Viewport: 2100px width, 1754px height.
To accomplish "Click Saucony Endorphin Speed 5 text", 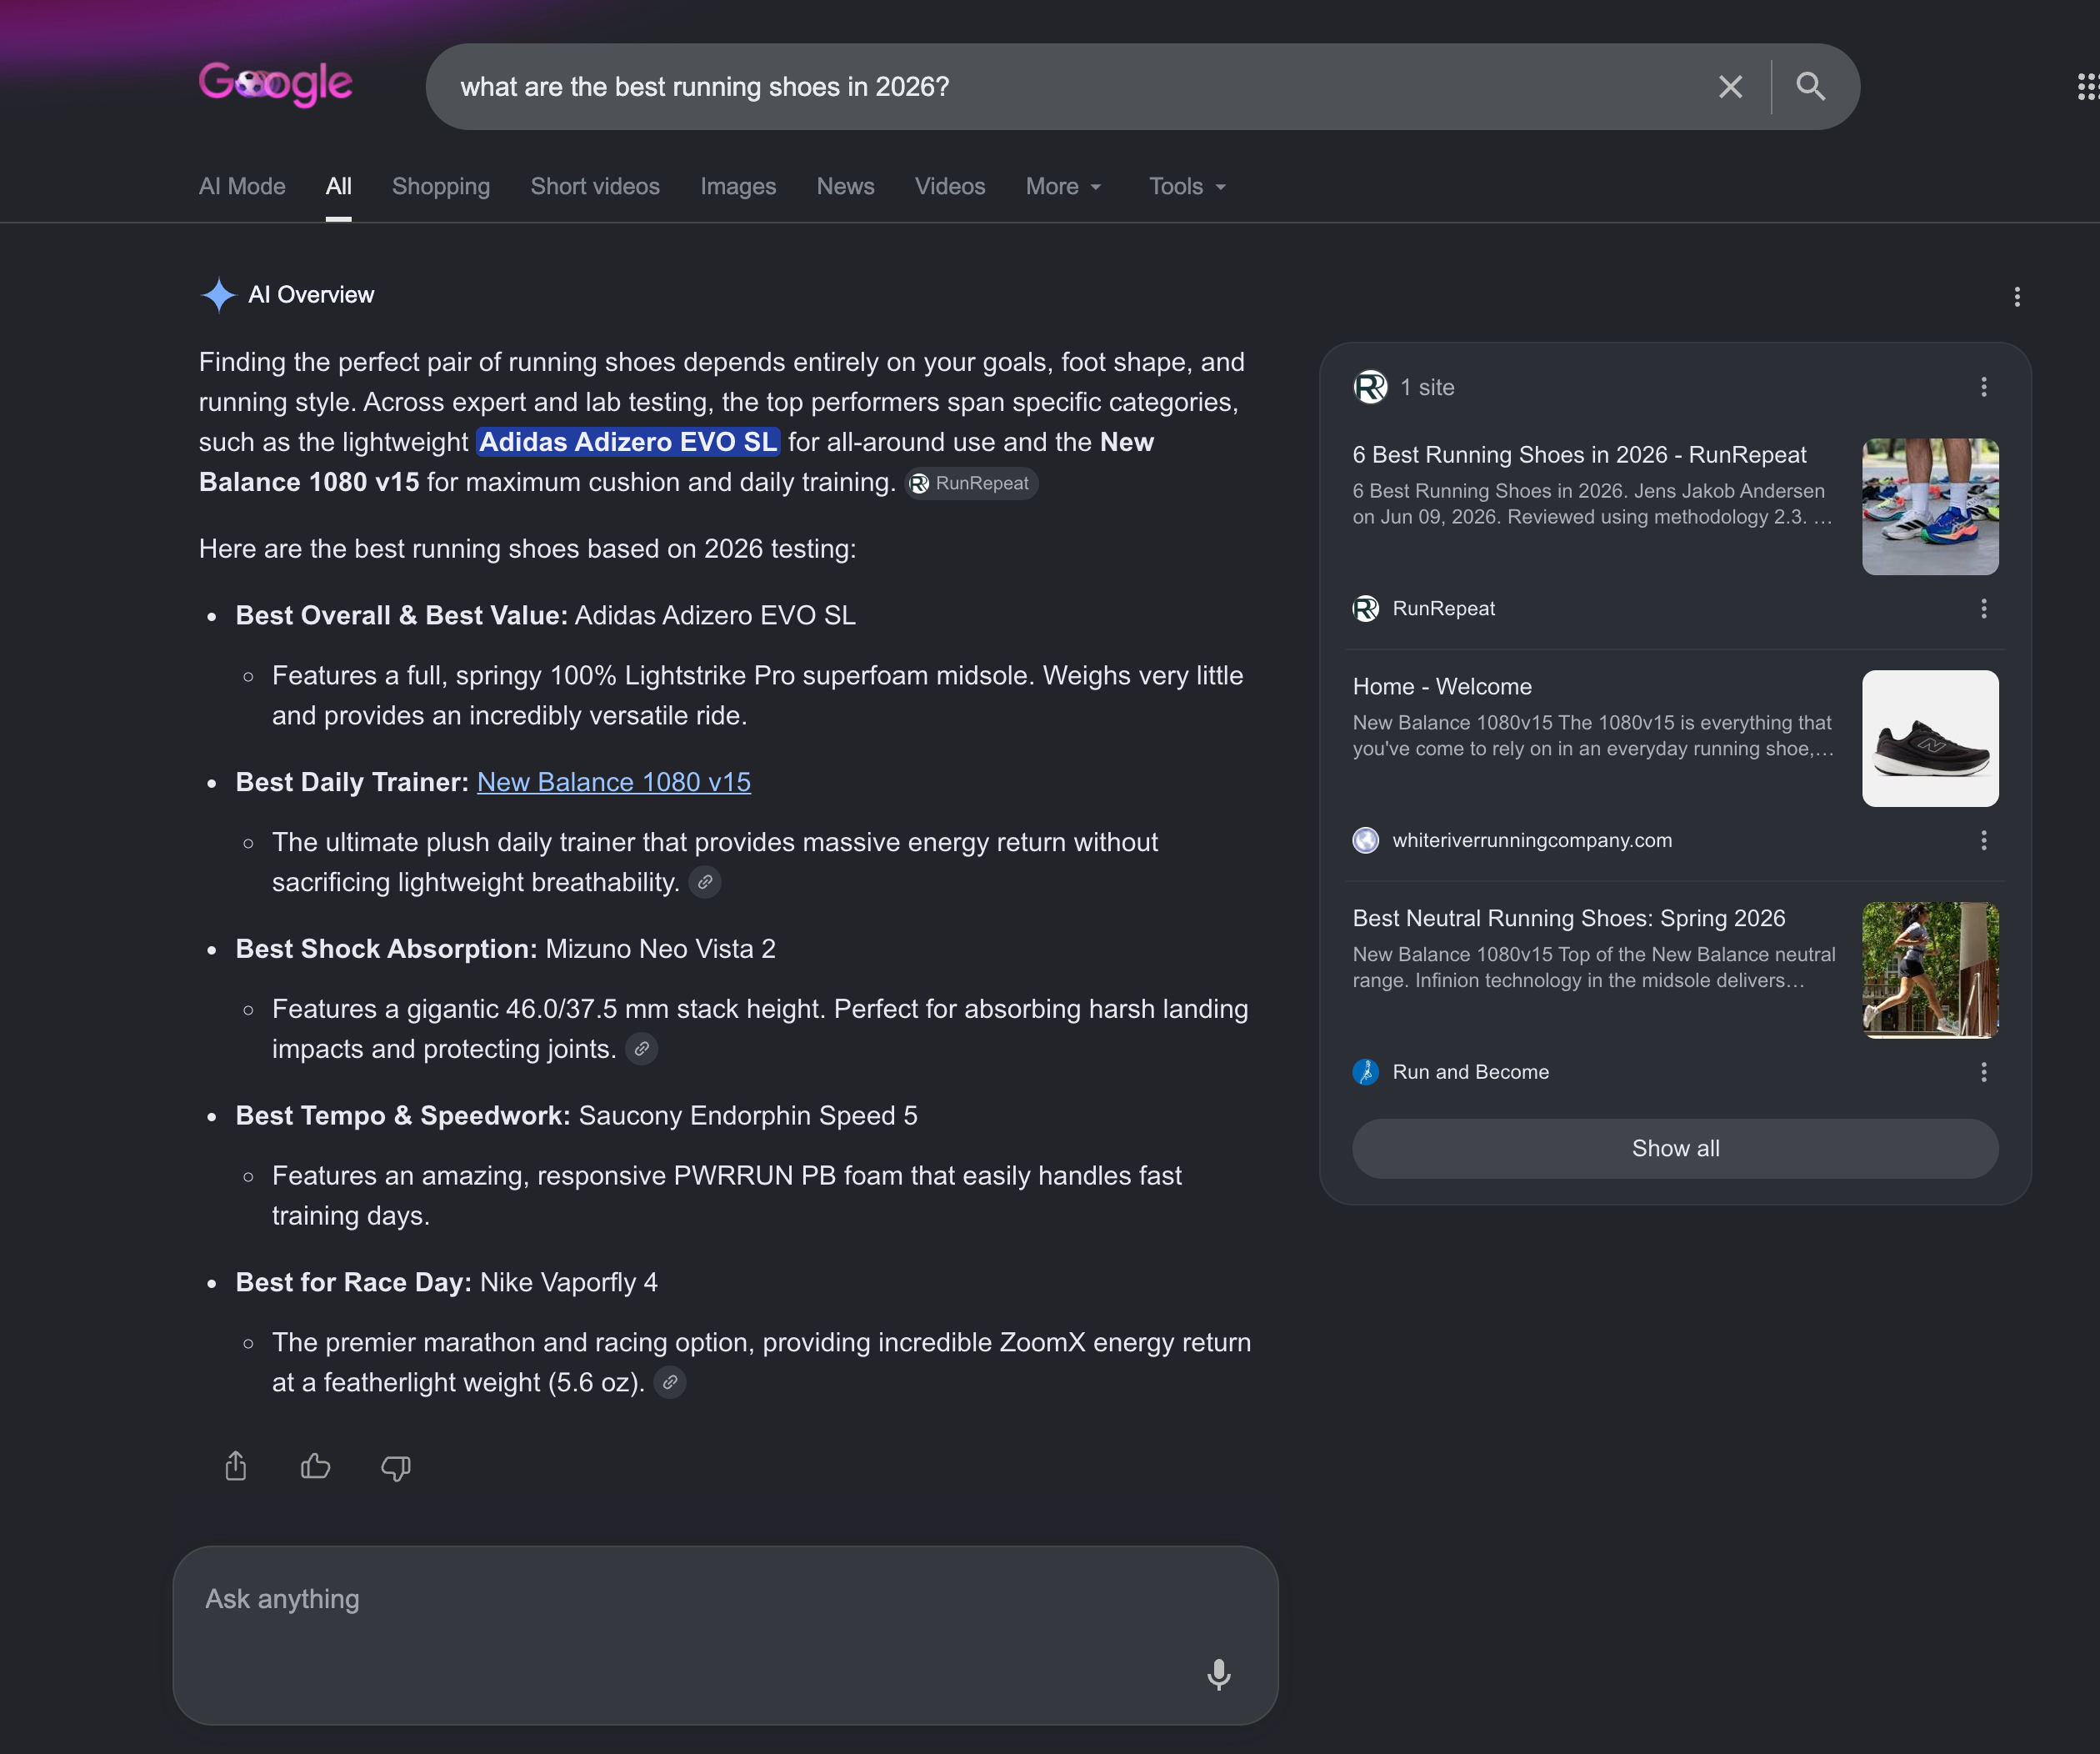I will tap(748, 1115).
